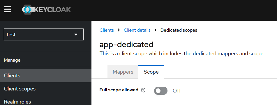277x105 pixels.
Task: Click the app-dedicated page heading
Action: pyautogui.click(x=126, y=45)
